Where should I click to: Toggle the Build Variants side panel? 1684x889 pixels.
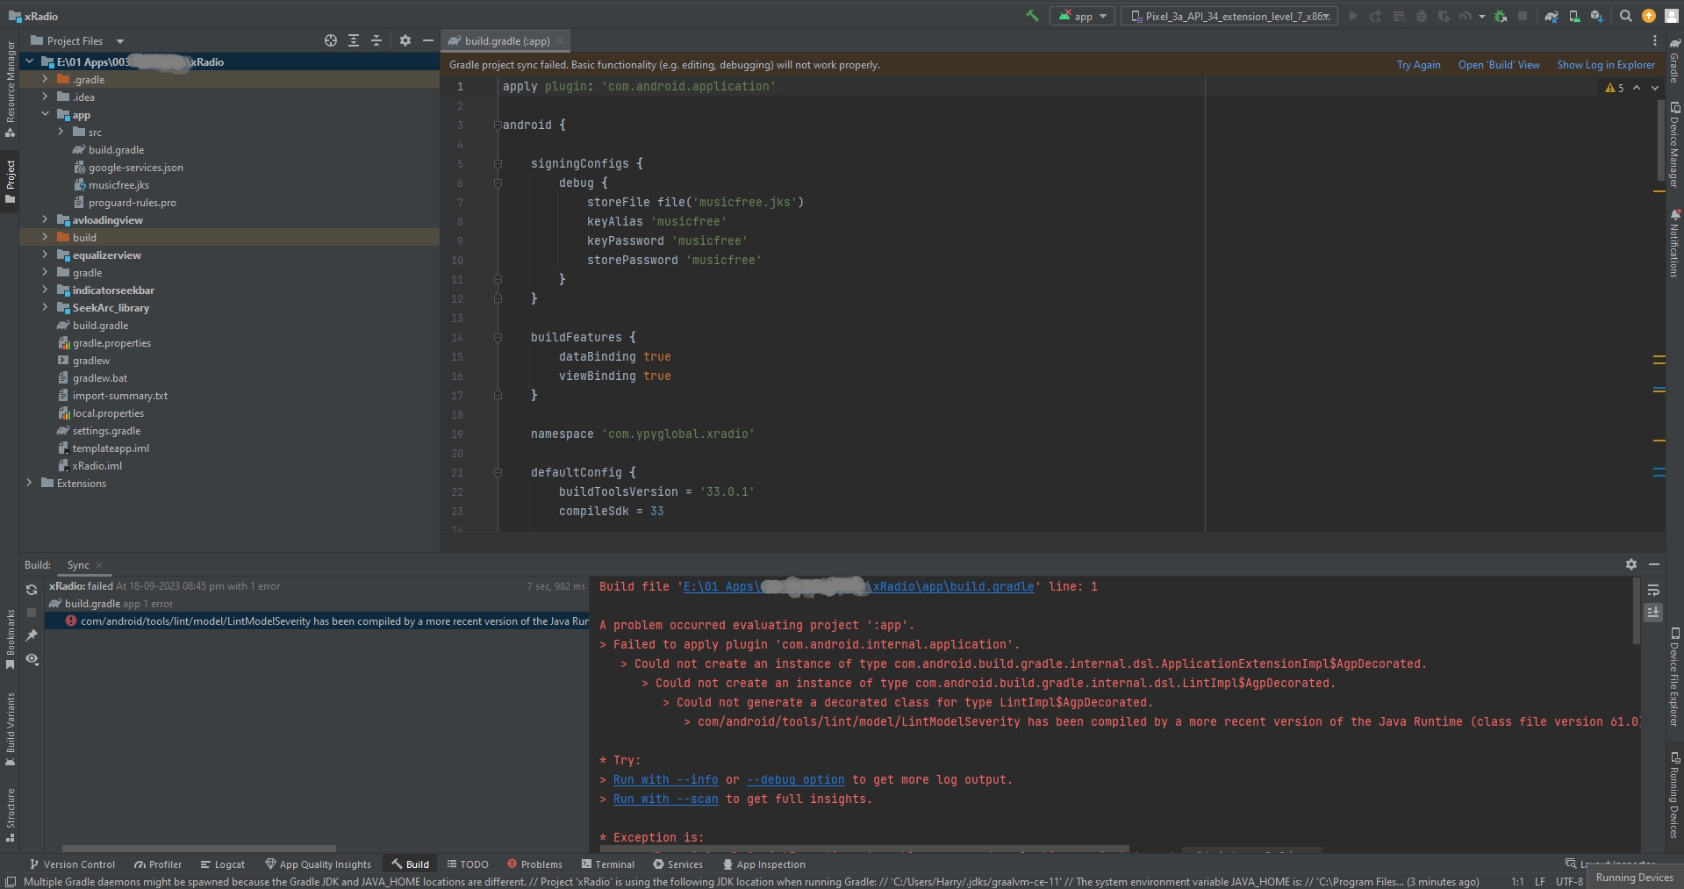11,729
